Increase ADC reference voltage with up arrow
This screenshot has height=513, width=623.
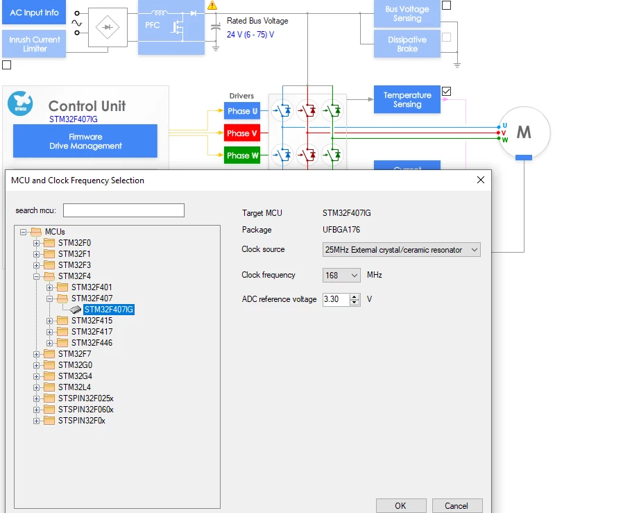click(355, 296)
